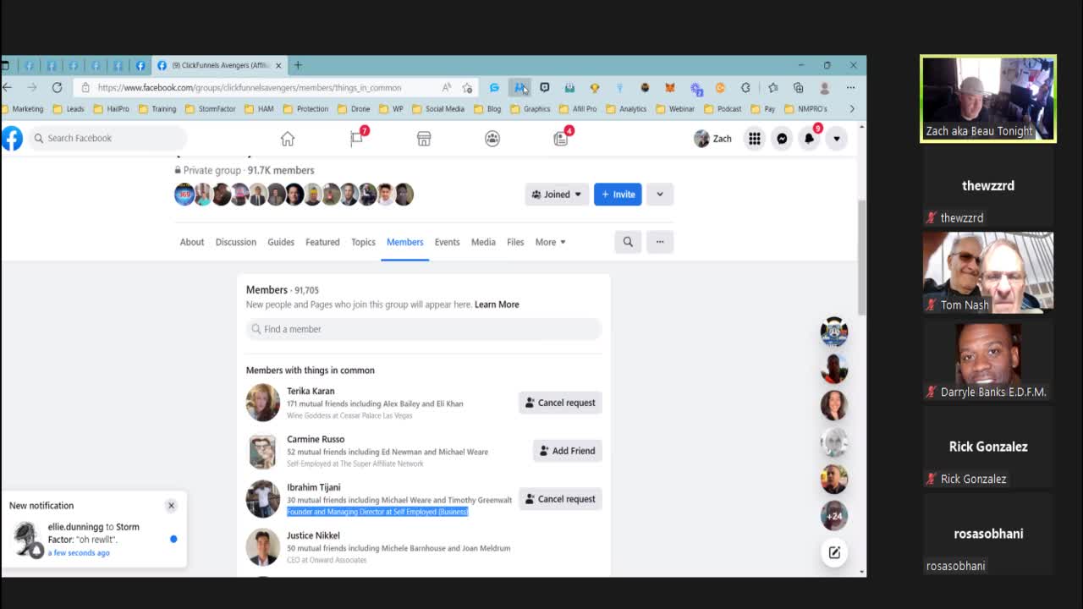The width and height of the screenshot is (1083, 609).
Task: Open Marketplace storefront icon
Action: pyautogui.click(x=424, y=139)
